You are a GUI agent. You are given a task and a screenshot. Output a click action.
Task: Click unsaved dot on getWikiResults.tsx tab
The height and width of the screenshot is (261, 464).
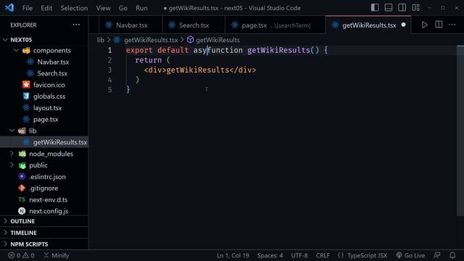[403, 25]
